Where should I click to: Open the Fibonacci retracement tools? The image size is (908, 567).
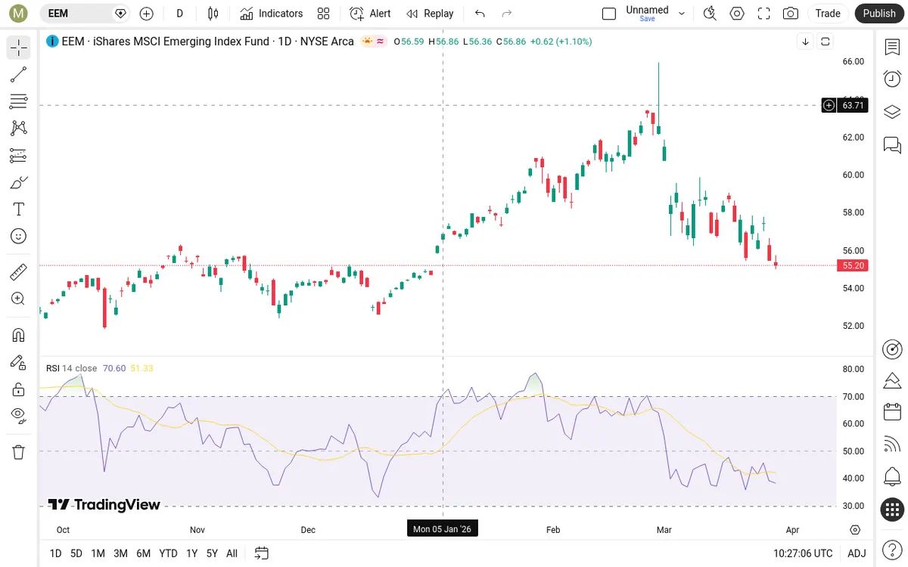coord(19,101)
